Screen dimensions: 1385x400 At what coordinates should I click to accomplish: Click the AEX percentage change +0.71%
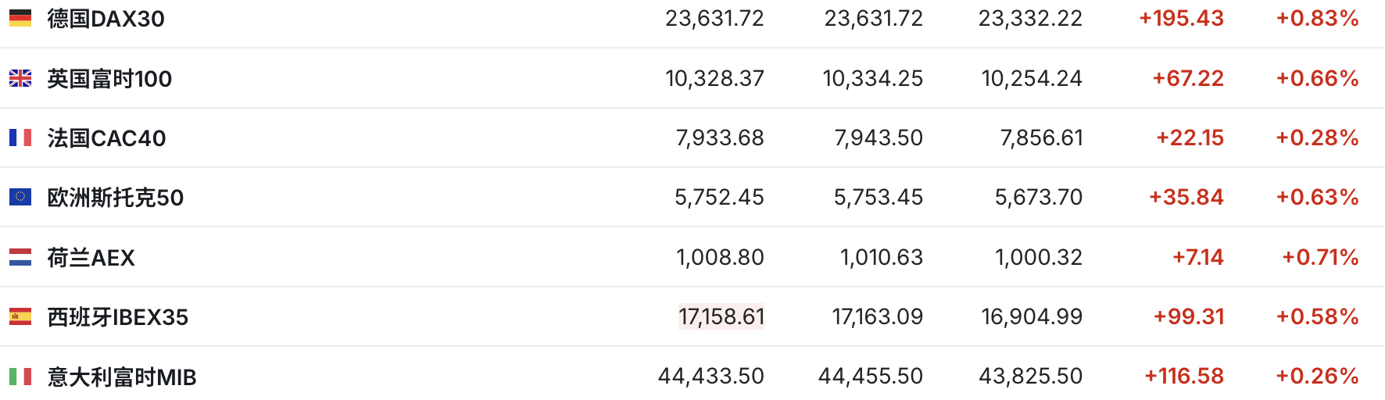pos(1320,257)
